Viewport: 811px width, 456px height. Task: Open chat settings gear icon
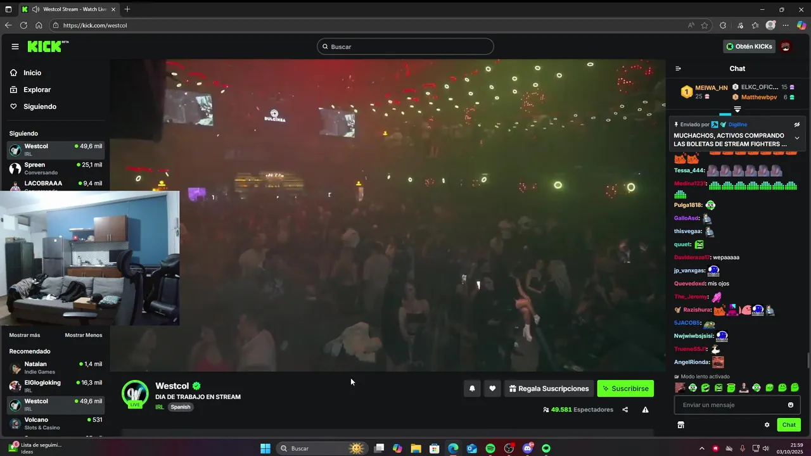[767, 425]
